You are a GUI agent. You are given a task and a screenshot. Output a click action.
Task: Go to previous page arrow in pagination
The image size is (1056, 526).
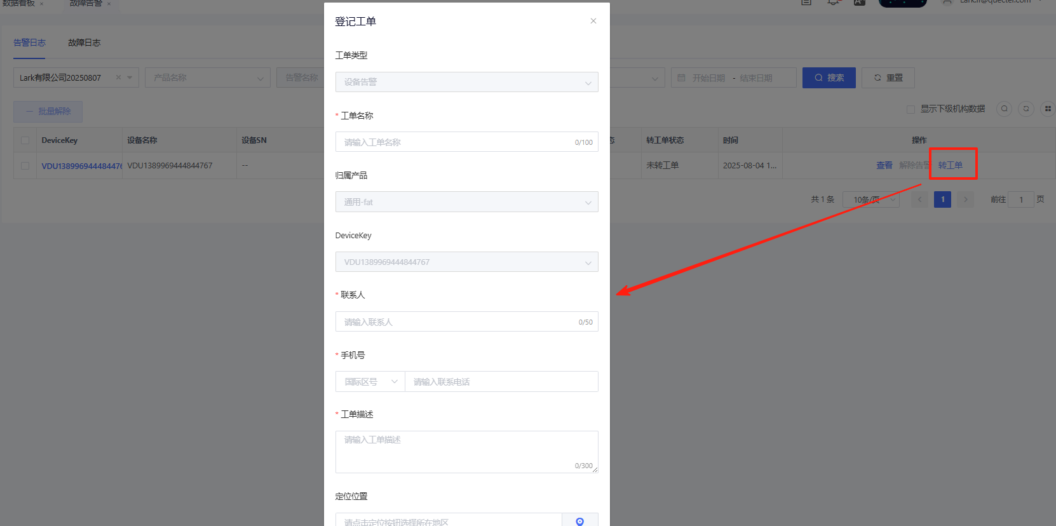[919, 199]
